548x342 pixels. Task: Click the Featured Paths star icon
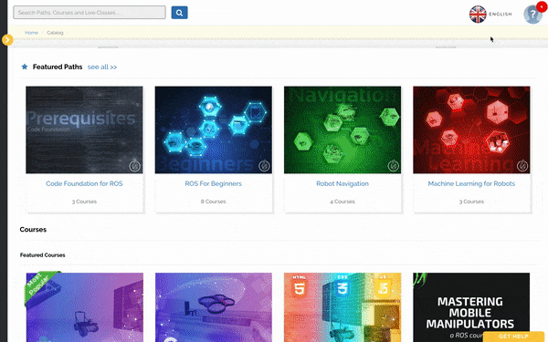(x=25, y=67)
